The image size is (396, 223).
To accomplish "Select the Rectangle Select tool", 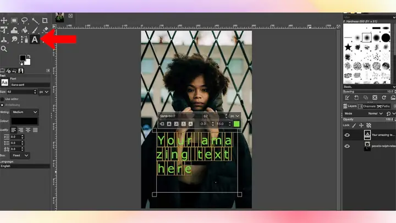I will coord(14,20).
